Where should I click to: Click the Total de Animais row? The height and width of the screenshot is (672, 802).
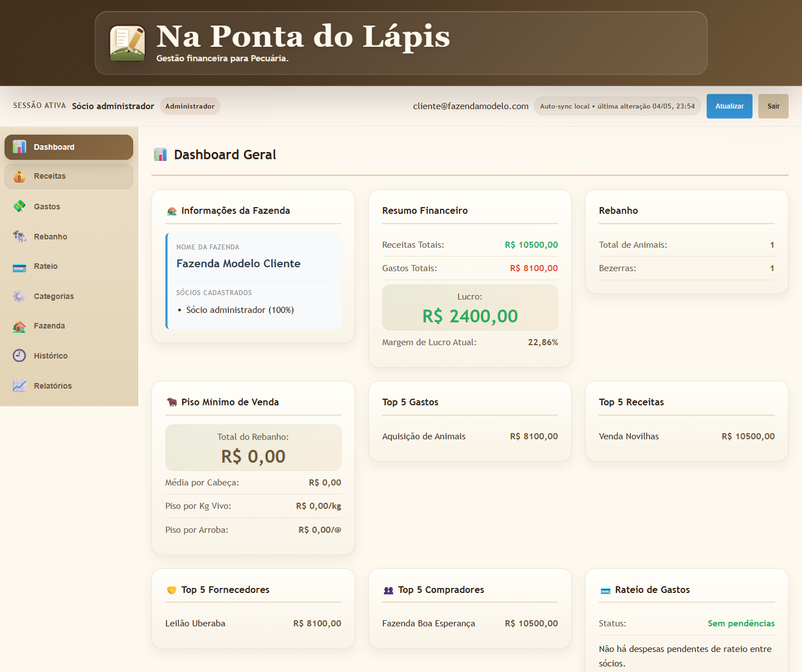tap(687, 245)
